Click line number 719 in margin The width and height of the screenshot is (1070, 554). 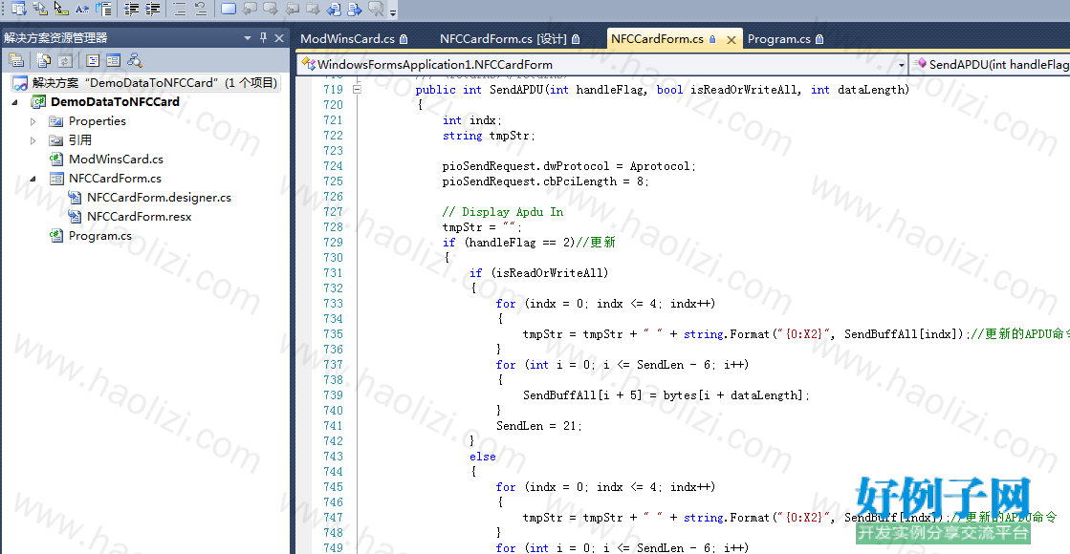click(333, 89)
